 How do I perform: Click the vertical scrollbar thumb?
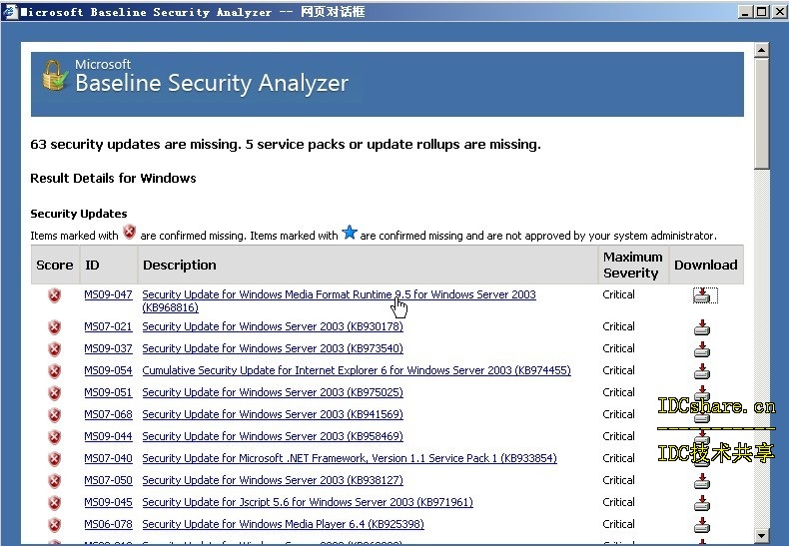[x=762, y=114]
